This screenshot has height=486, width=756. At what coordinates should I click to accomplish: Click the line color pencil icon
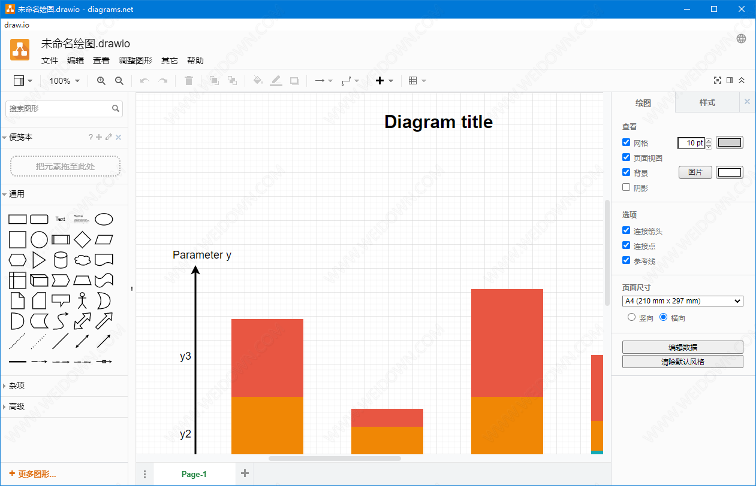[276, 81]
